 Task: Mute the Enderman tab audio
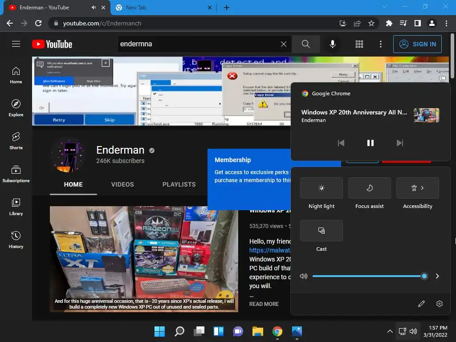[x=94, y=8]
